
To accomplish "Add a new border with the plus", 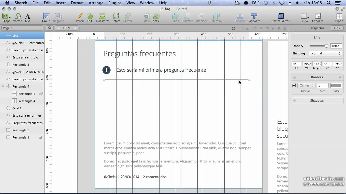I will (x=295, y=77).
